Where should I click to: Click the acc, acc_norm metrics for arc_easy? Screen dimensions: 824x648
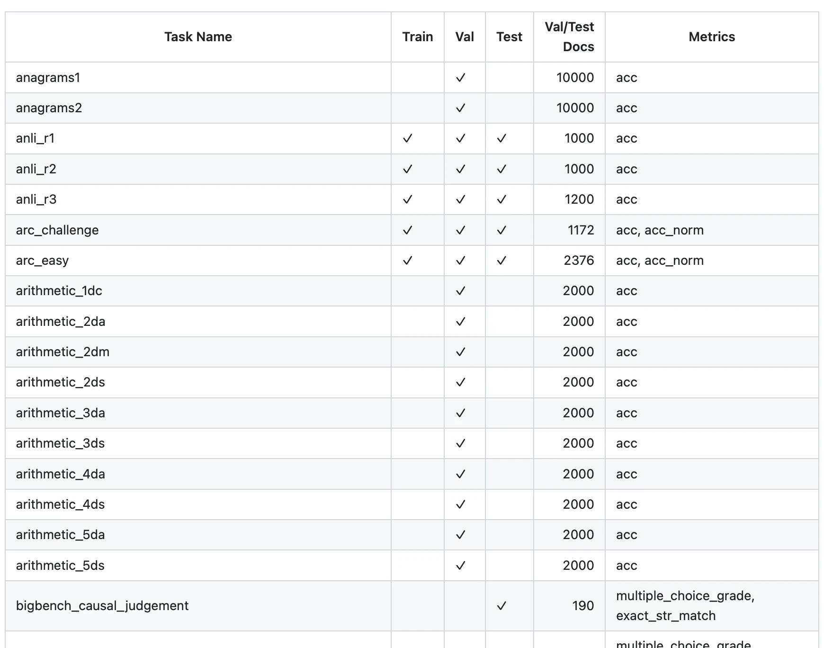(x=660, y=261)
